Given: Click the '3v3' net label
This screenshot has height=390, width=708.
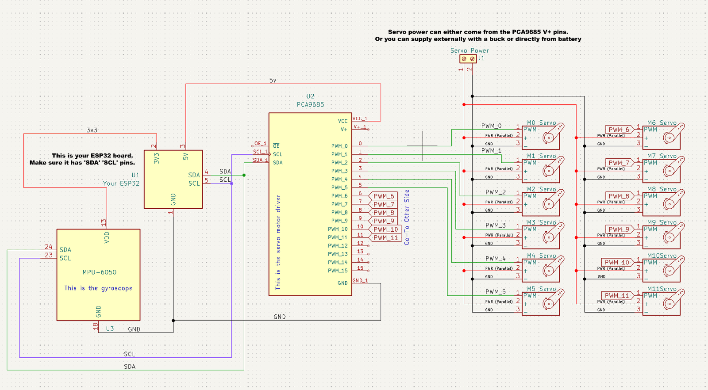Looking at the screenshot, I should coord(92,130).
